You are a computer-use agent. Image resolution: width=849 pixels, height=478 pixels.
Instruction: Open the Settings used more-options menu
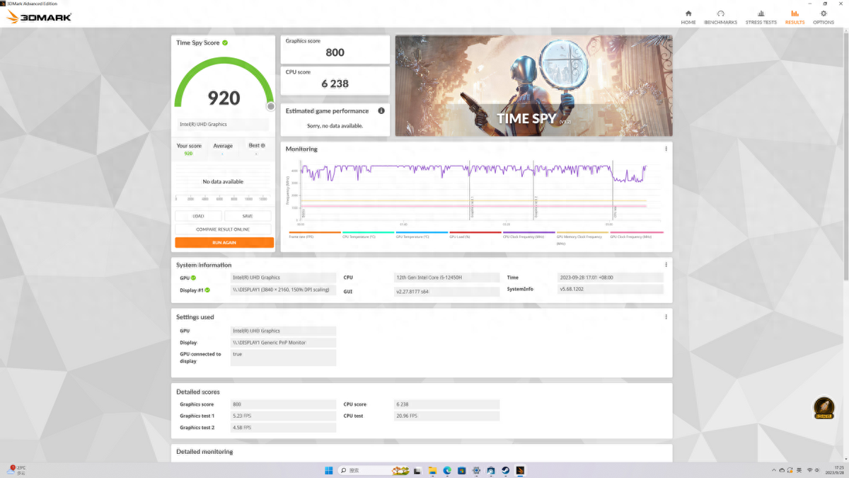point(666,317)
